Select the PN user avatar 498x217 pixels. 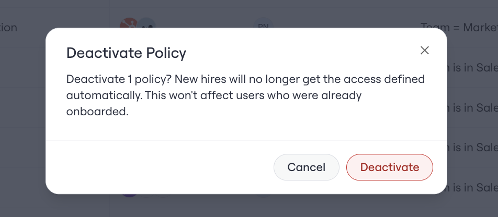263,24
